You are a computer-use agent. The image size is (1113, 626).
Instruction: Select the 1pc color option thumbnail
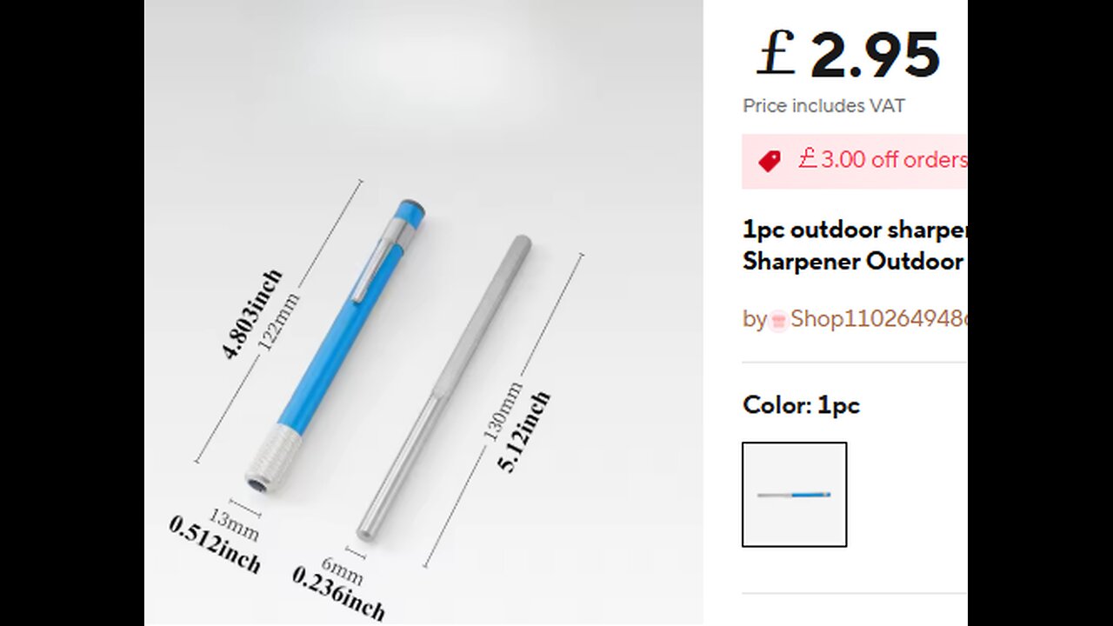pyautogui.click(x=794, y=494)
